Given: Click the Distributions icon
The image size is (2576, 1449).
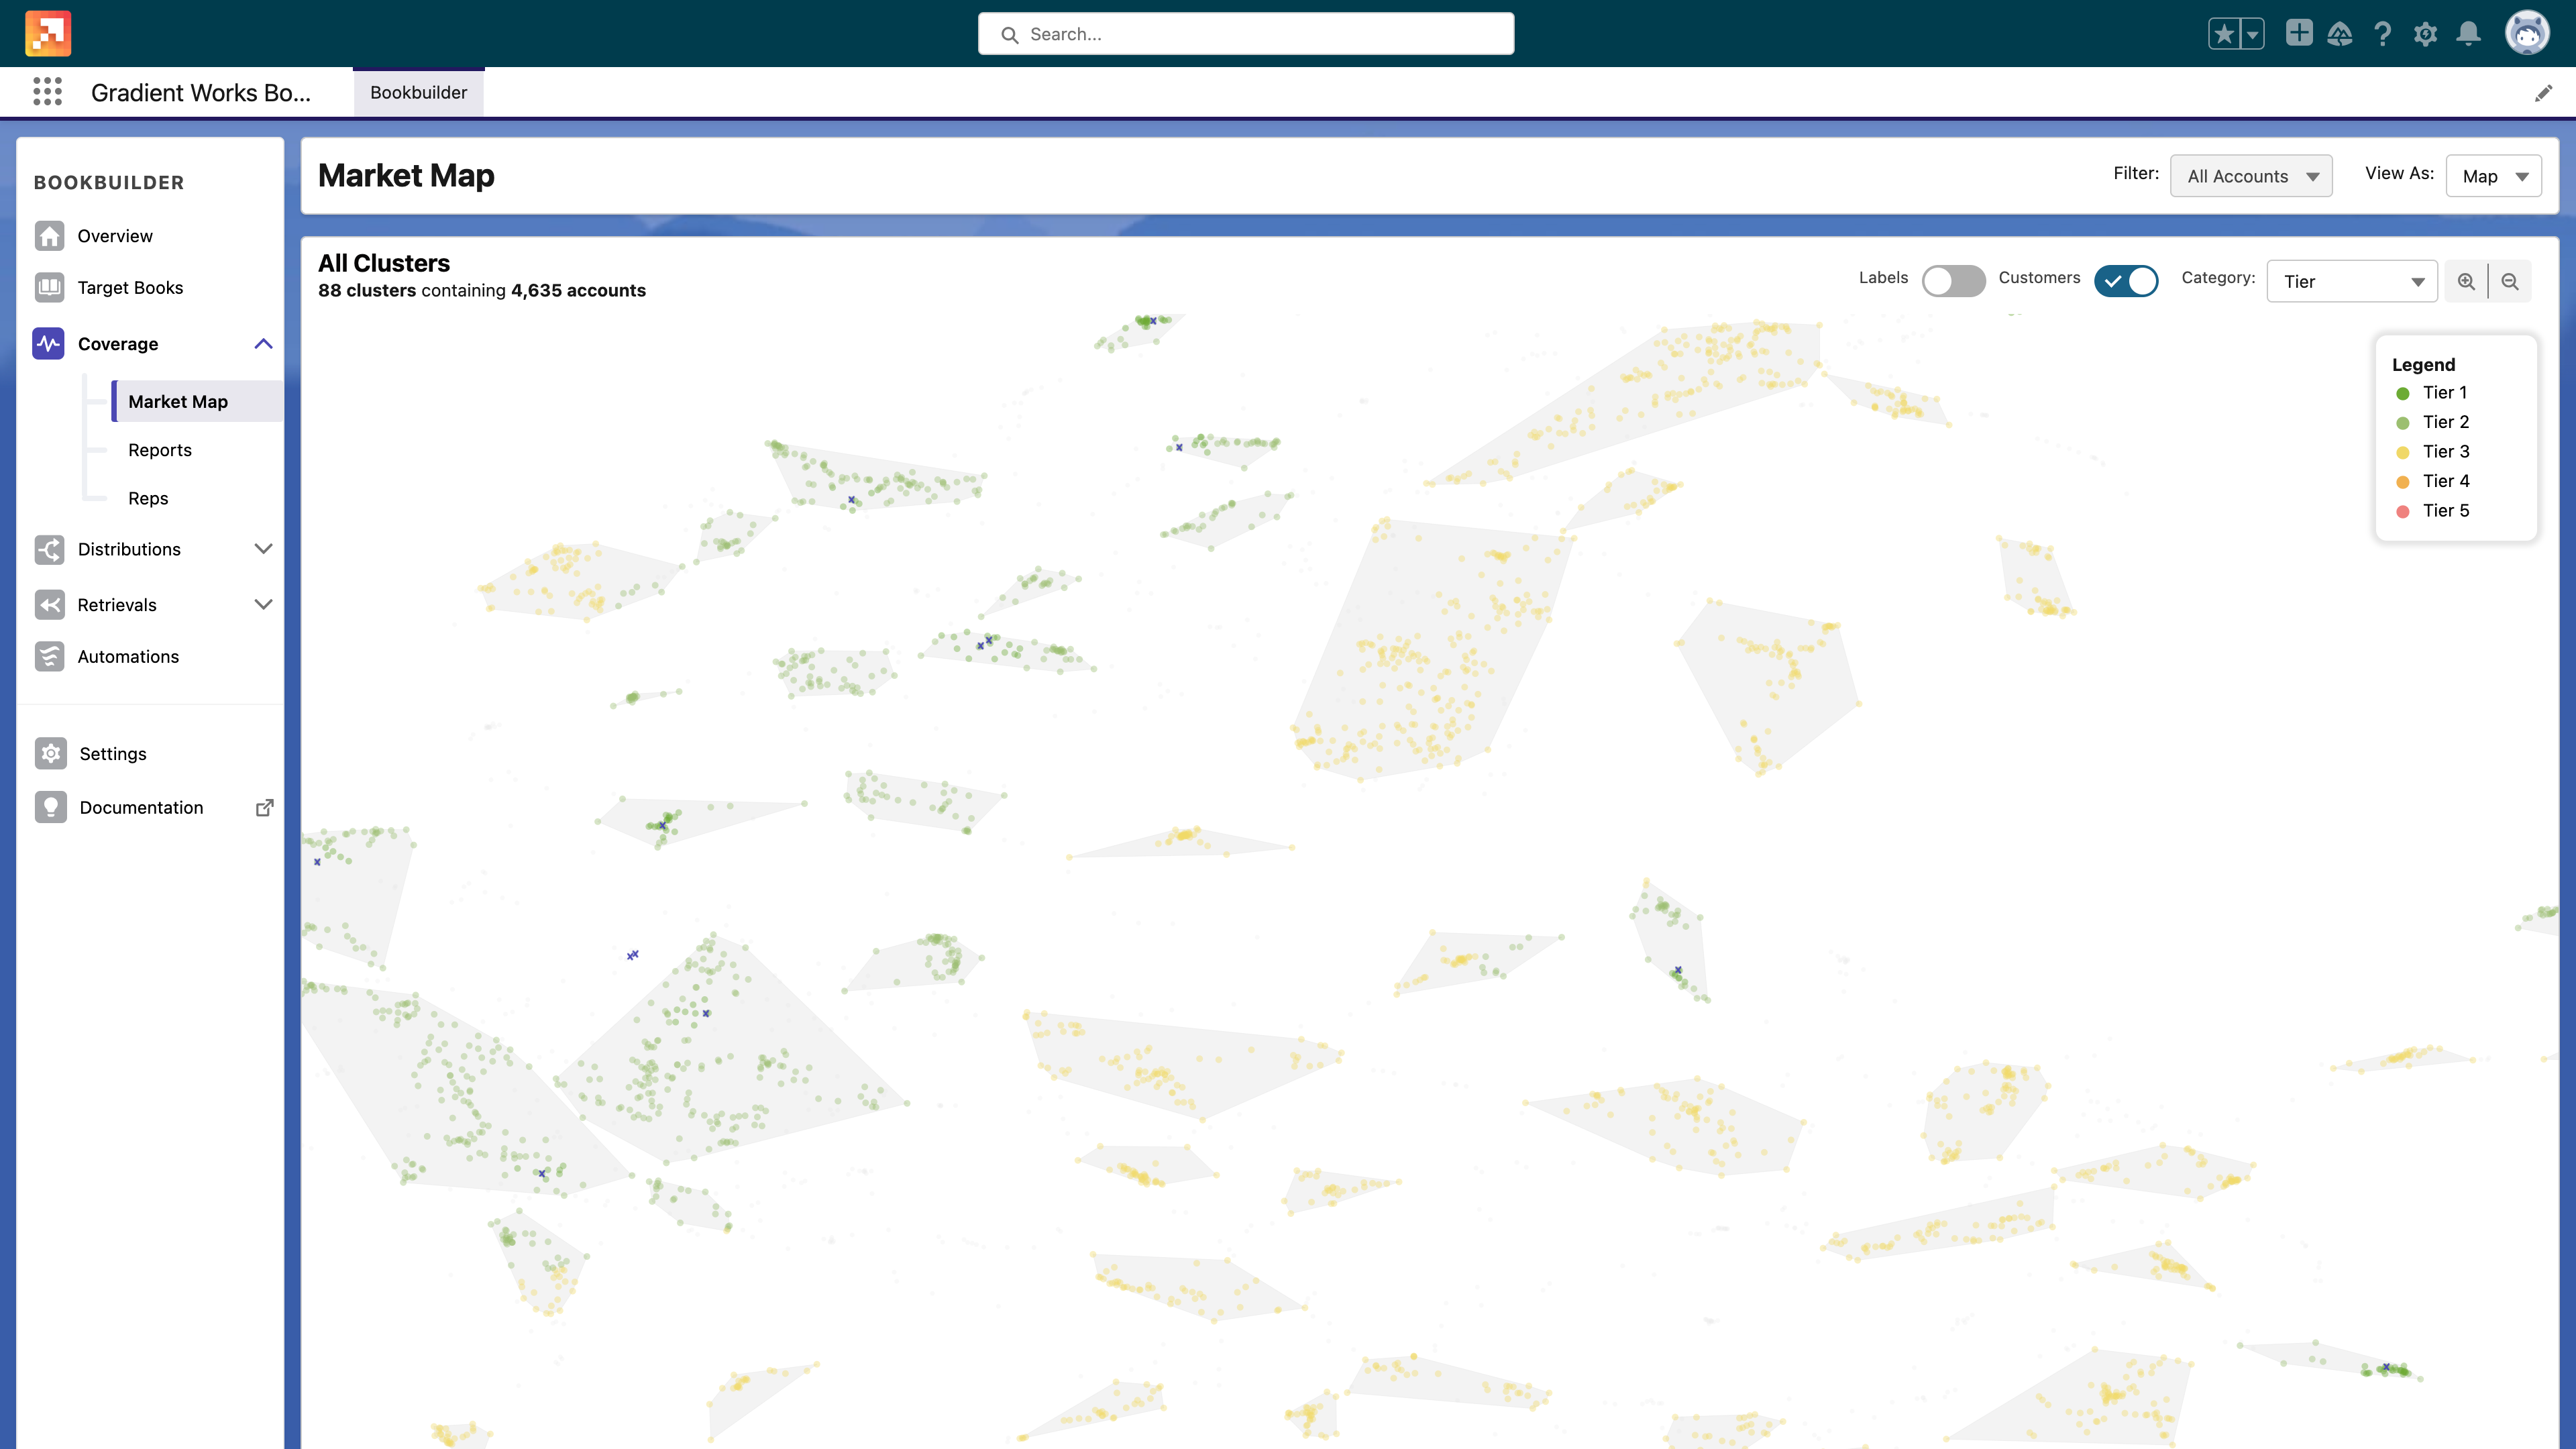Looking at the screenshot, I should click(50, 549).
